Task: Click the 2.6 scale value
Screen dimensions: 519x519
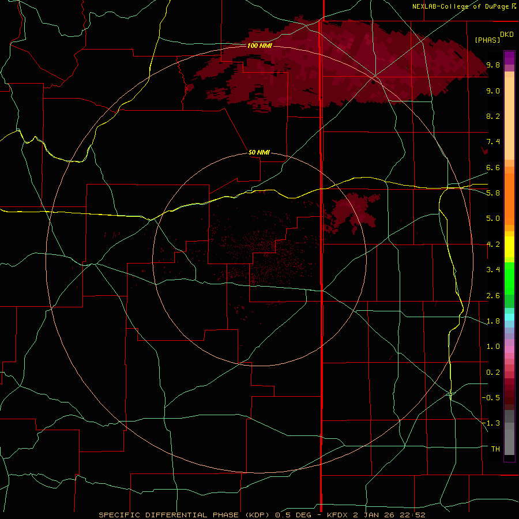Action: click(493, 296)
